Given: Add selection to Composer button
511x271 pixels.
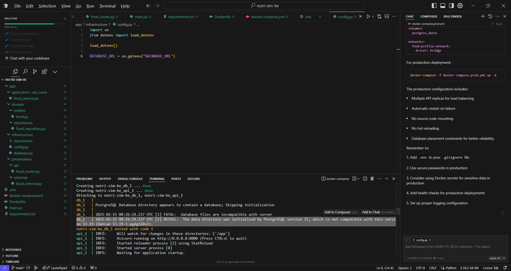Looking at the screenshot, I should [x=341, y=212].
